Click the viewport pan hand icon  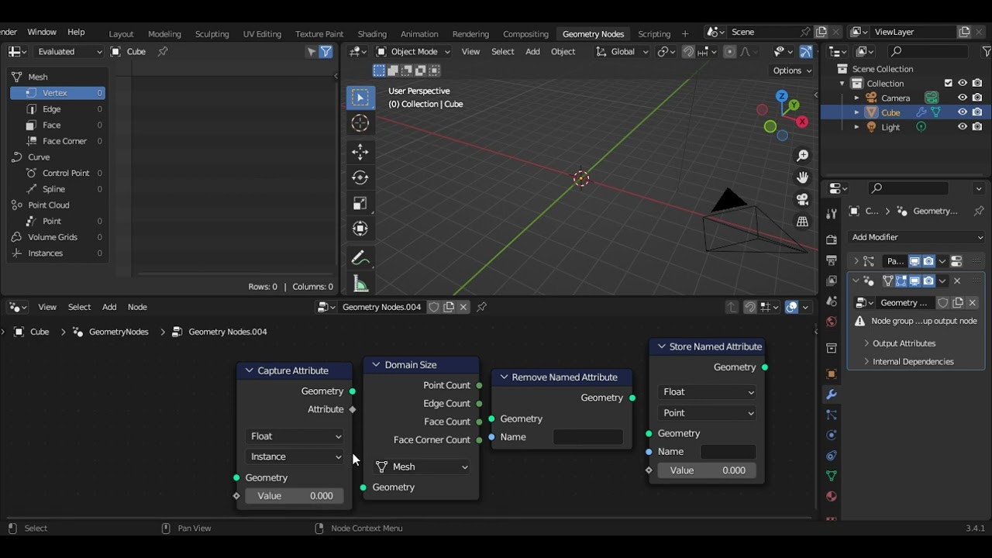pos(803,177)
